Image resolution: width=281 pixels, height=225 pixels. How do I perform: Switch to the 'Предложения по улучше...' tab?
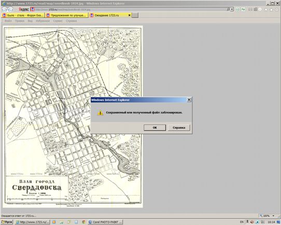click(66, 15)
